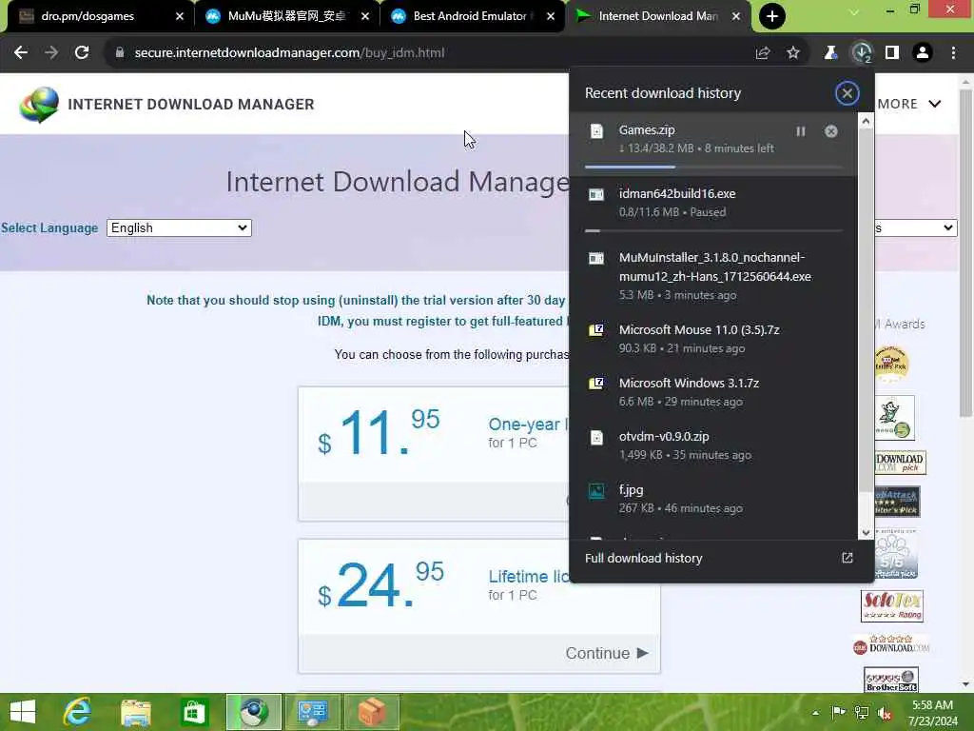
Task: Open Chrome three-dot menu
Action: [953, 53]
